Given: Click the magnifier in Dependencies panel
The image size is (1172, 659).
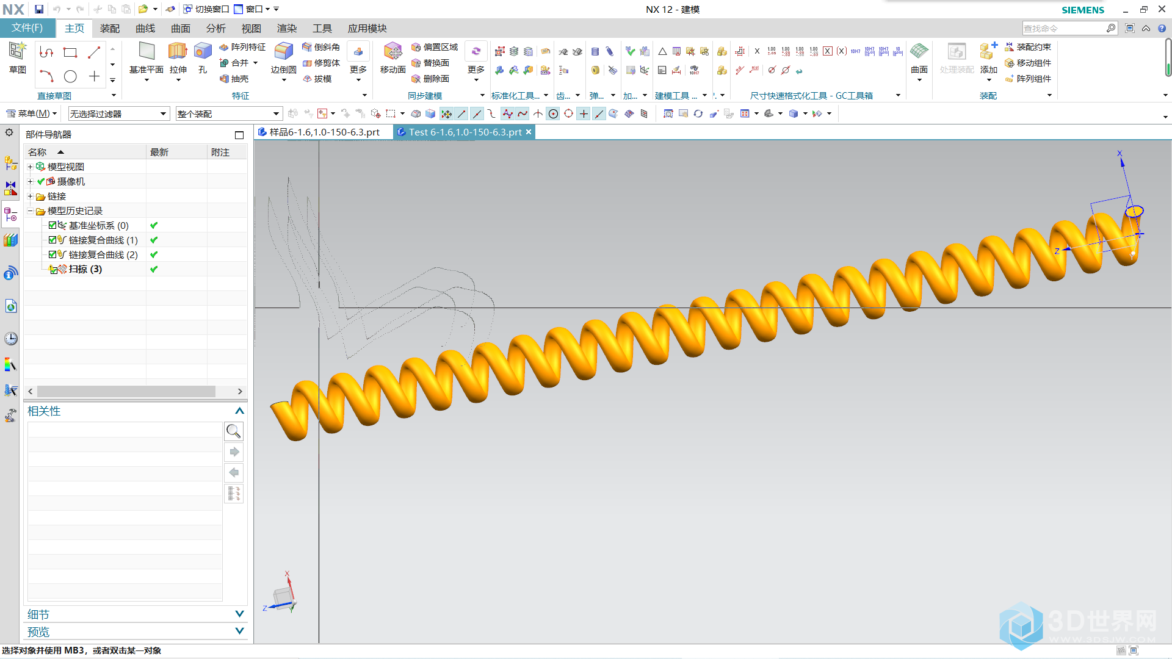Looking at the screenshot, I should [x=234, y=431].
